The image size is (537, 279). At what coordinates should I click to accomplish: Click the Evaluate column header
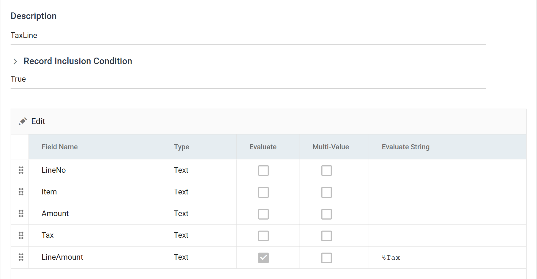(x=268, y=147)
